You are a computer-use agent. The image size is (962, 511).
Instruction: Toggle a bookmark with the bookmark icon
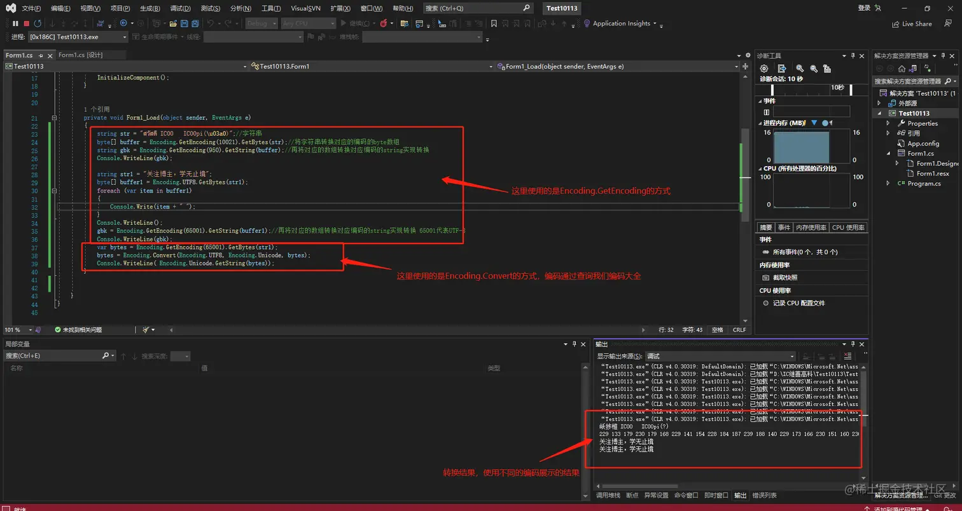[494, 24]
